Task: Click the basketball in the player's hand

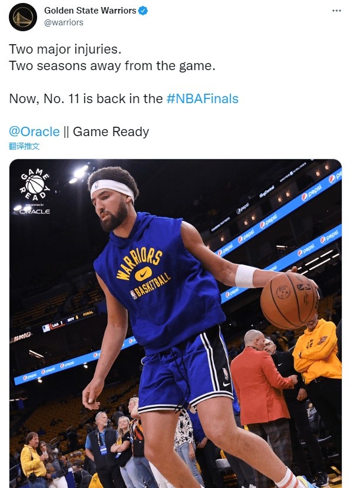Action: [289, 301]
